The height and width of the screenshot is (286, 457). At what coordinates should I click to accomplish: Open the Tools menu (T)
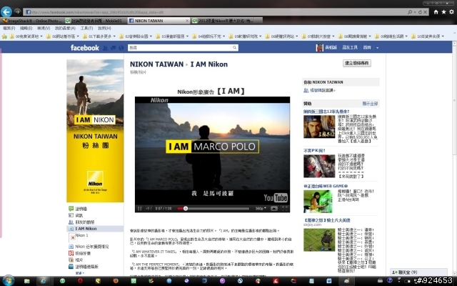(86, 29)
